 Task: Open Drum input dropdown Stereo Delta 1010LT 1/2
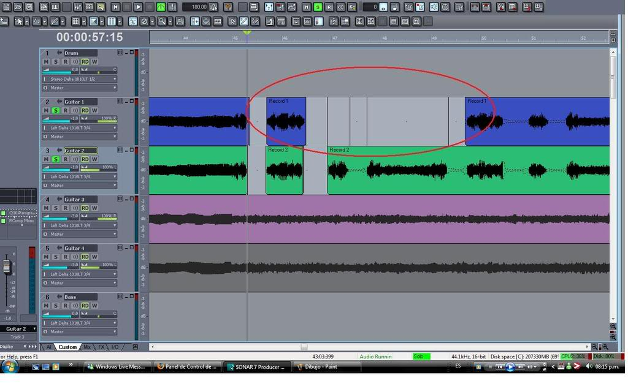(79, 79)
